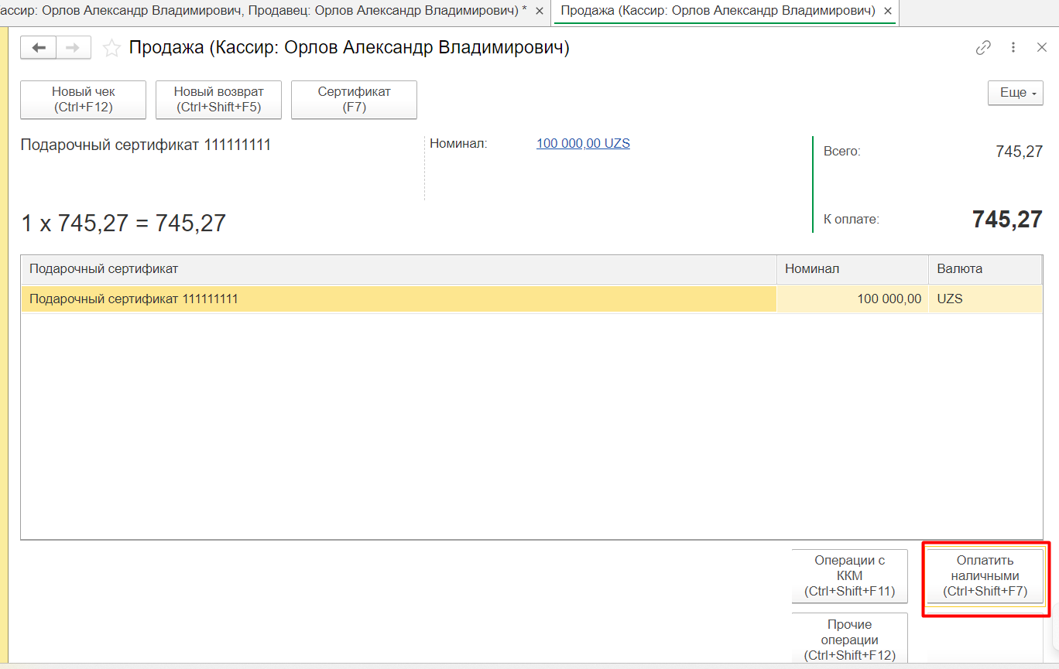Screen dimensions: 1059x669
Task: Add the form to favorites with the star
Action: 112,49
